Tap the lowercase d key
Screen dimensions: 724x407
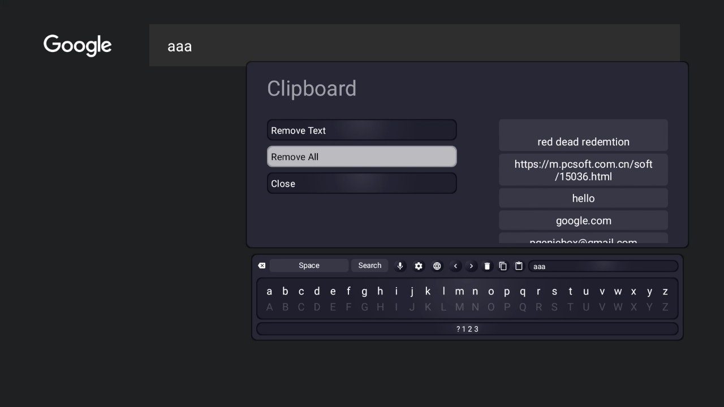[x=317, y=292]
